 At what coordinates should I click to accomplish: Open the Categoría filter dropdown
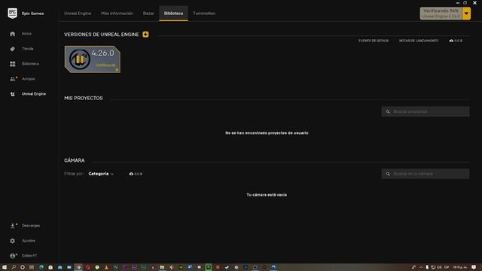coord(101,174)
